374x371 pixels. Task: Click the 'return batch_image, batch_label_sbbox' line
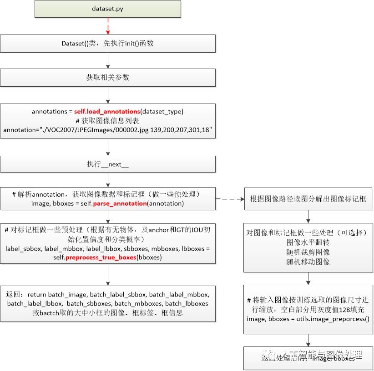[x=108, y=295]
